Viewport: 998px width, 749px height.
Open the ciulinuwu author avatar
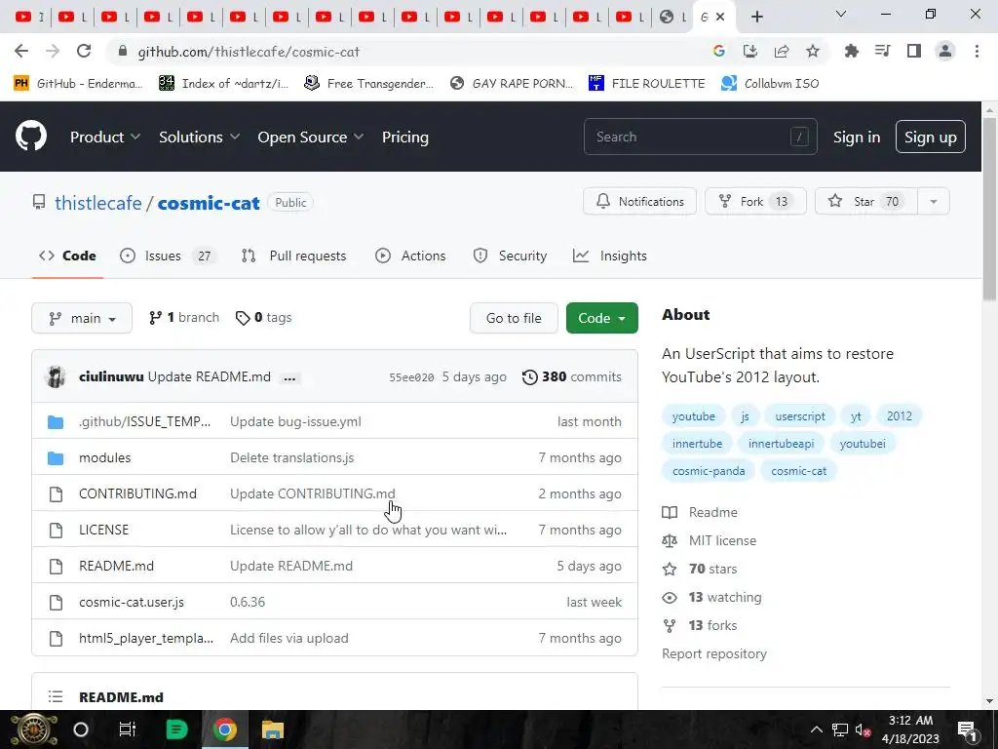[x=56, y=377]
